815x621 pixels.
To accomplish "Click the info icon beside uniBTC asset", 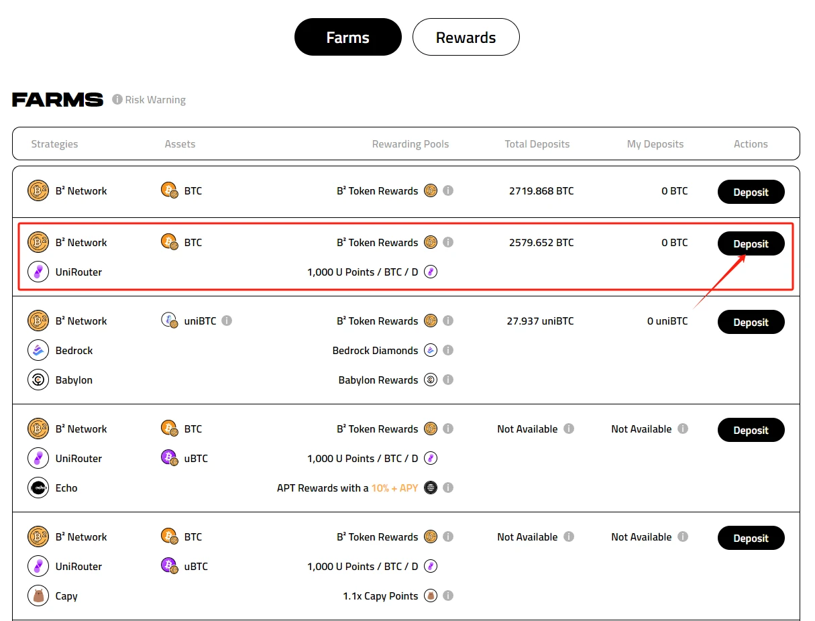I will click(227, 321).
